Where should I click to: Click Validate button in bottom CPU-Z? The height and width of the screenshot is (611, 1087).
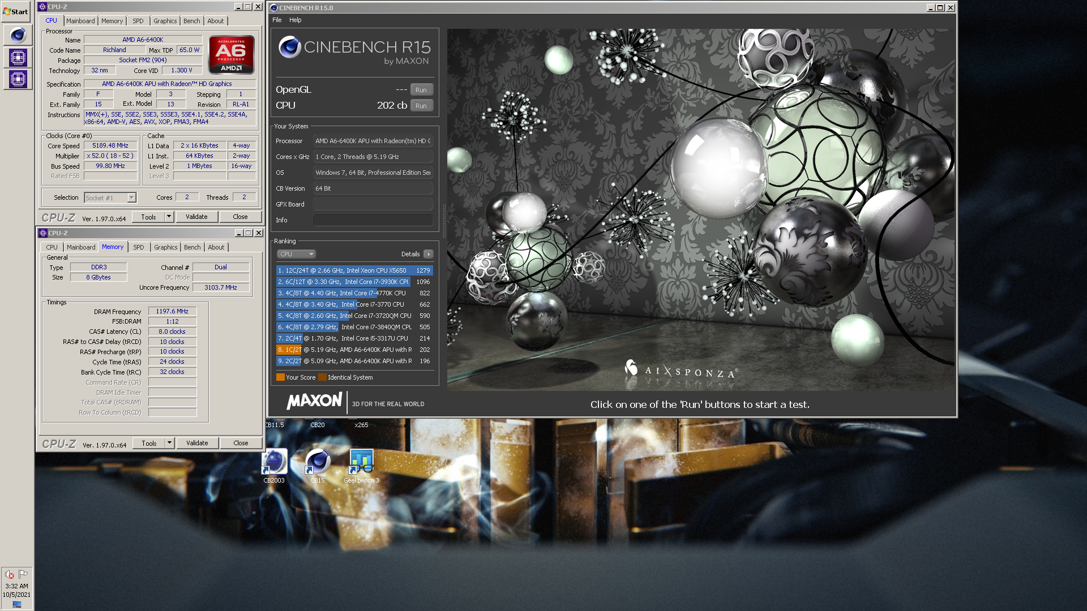(198, 443)
